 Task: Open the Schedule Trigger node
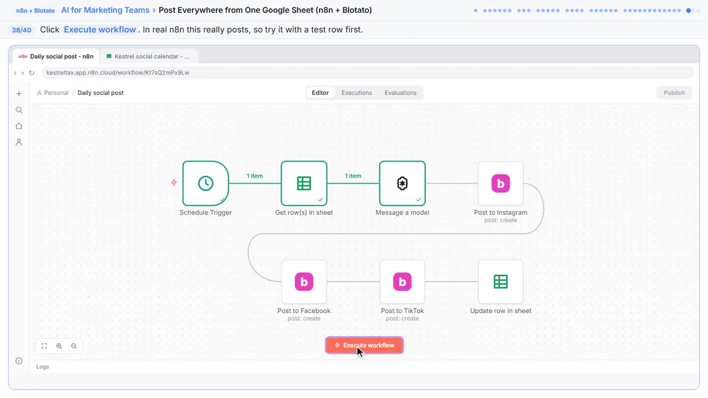206,184
